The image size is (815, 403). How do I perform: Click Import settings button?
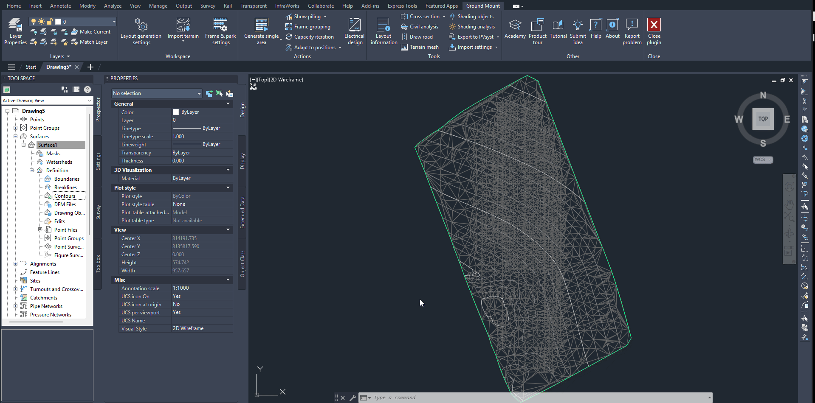pyautogui.click(x=471, y=47)
